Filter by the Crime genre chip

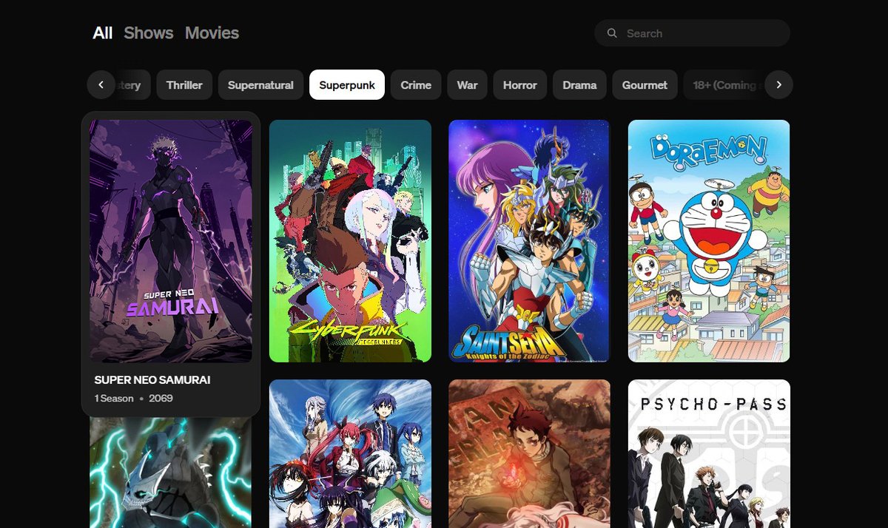[x=416, y=85]
